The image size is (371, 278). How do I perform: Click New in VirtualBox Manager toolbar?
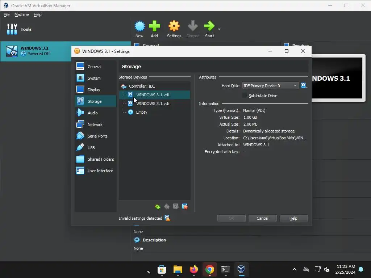pos(139,29)
